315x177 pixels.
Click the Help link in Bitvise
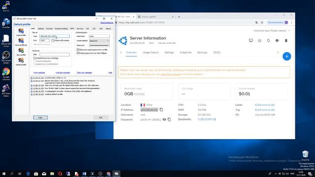[110, 72]
